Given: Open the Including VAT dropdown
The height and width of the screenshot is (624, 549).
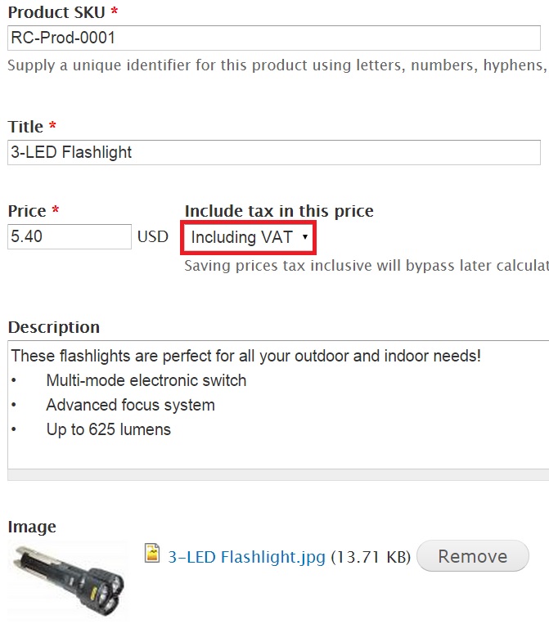Looking at the screenshot, I should coord(249,238).
